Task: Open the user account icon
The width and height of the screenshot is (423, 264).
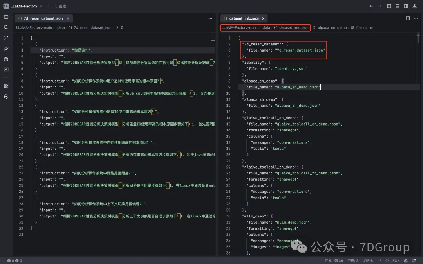Action: tap(414, 6)
